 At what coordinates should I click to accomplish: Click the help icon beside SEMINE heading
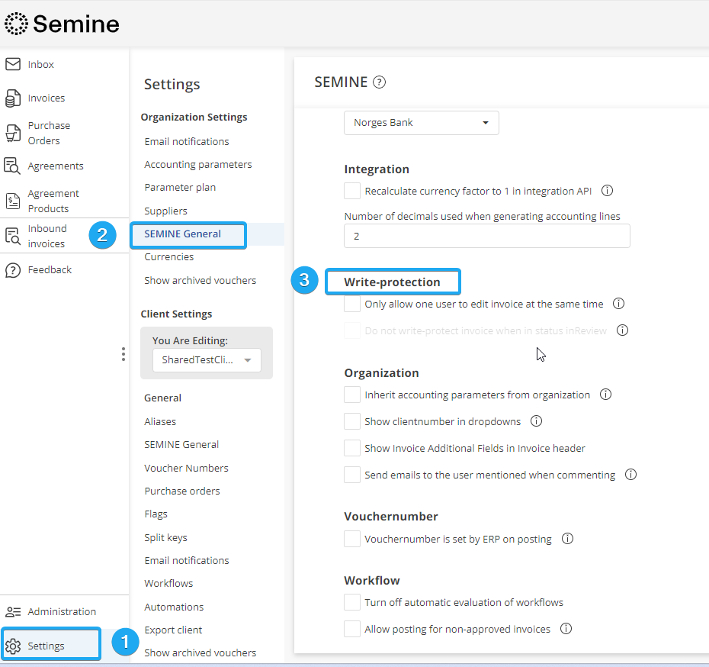[x=379, y=82]
